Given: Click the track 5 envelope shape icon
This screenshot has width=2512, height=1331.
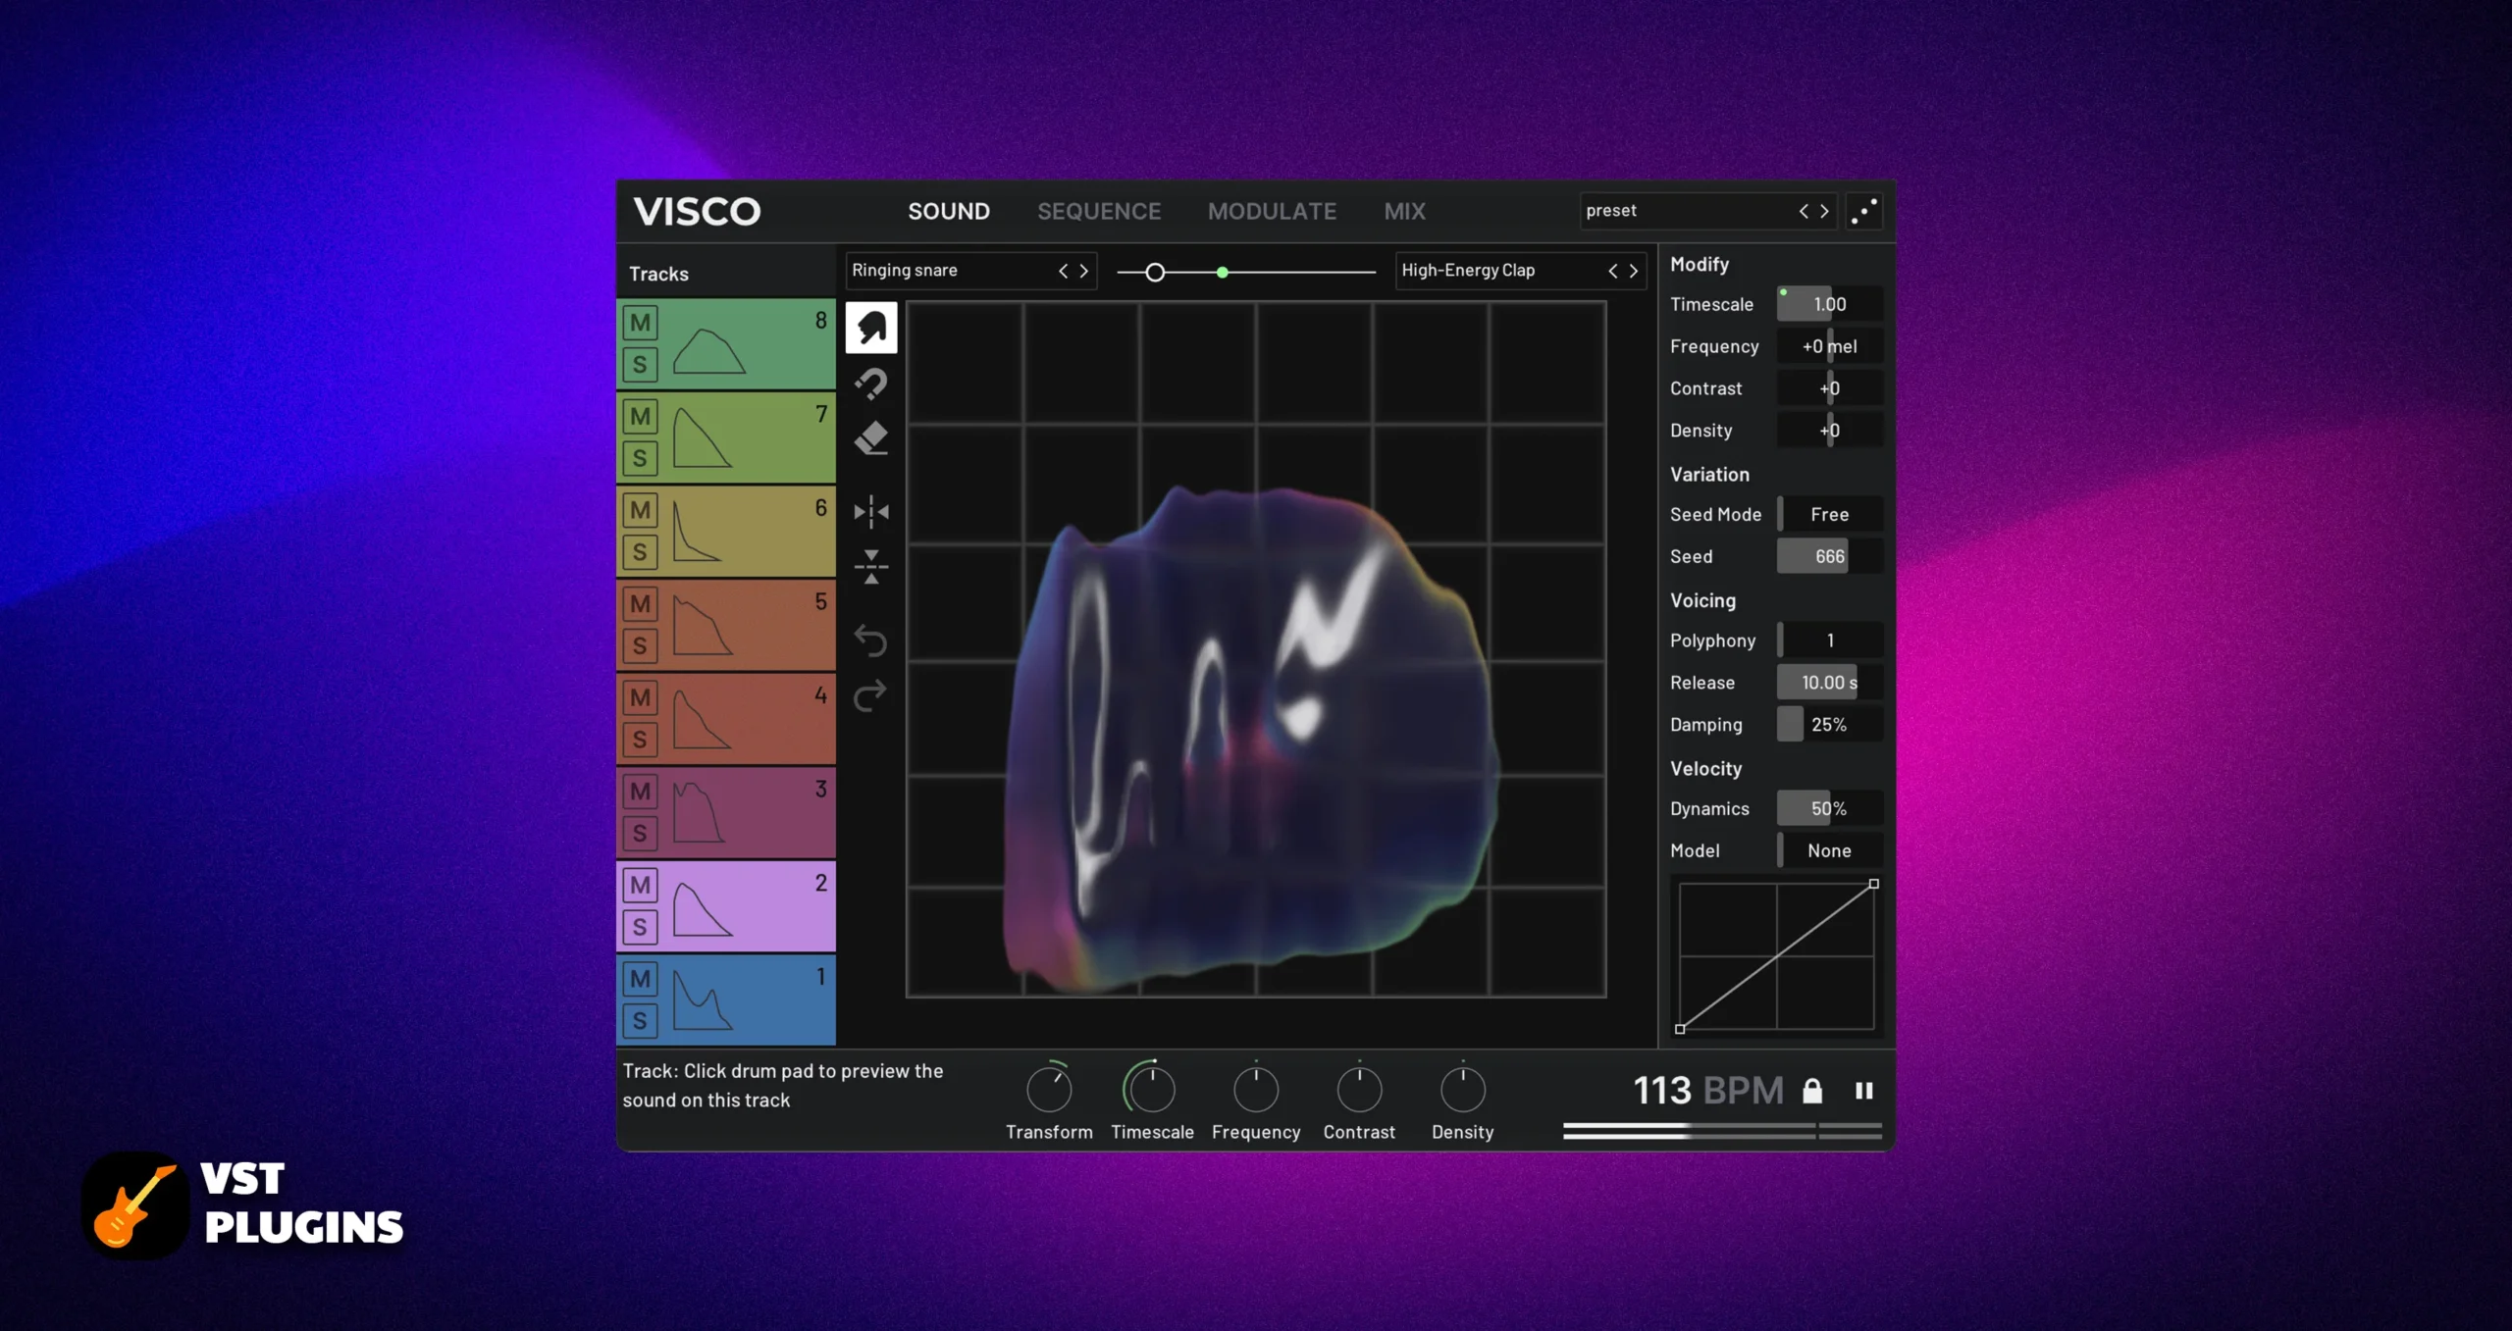Looking at the screenshot, I should 703,626.
